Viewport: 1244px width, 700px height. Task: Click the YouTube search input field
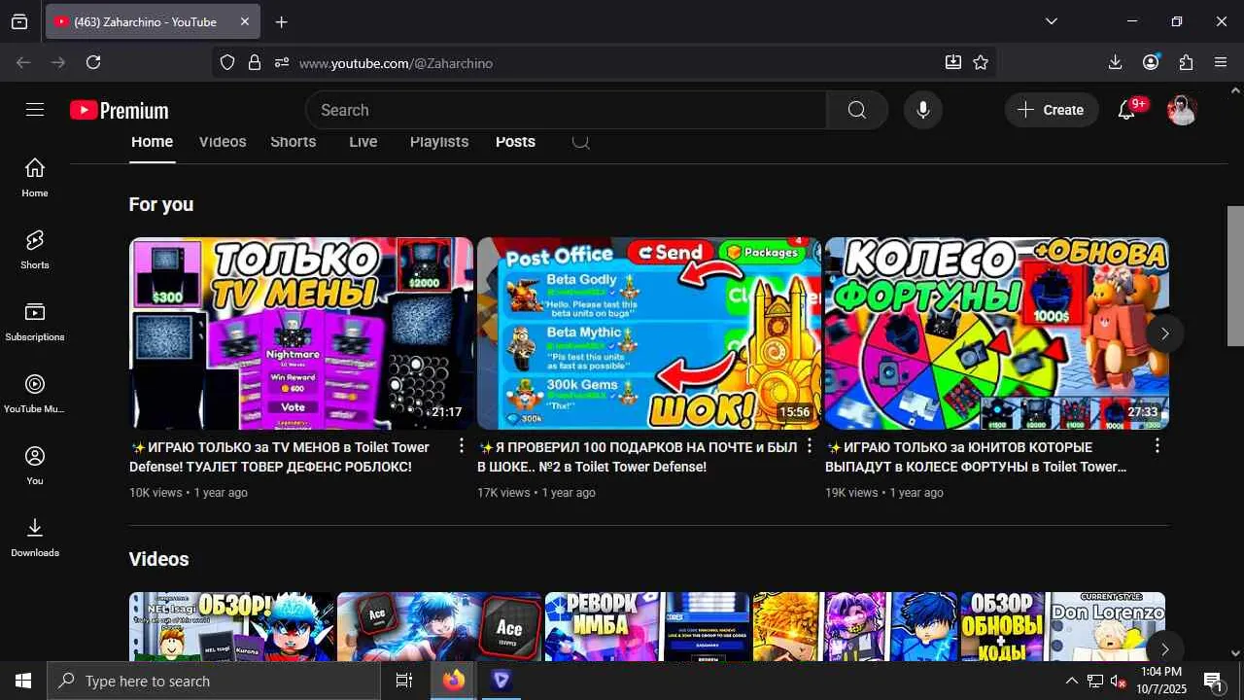pos(566,110)
